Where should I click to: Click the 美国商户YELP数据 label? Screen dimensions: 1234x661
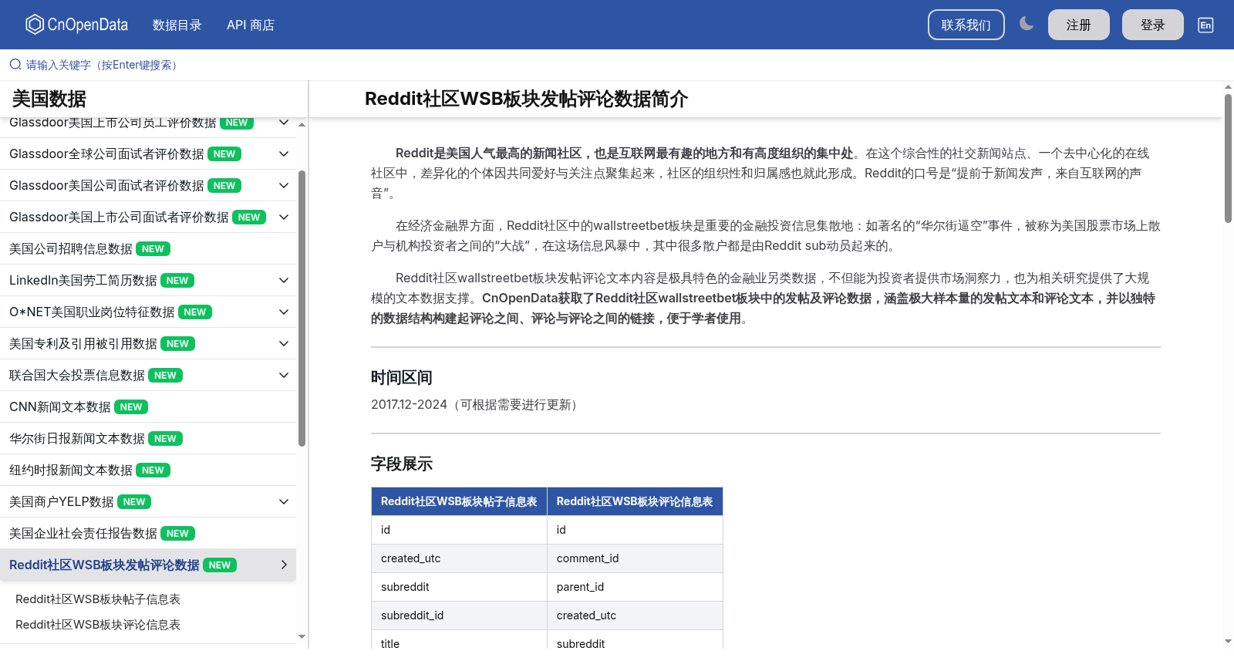pyautogui.click(x=62, y=501)
